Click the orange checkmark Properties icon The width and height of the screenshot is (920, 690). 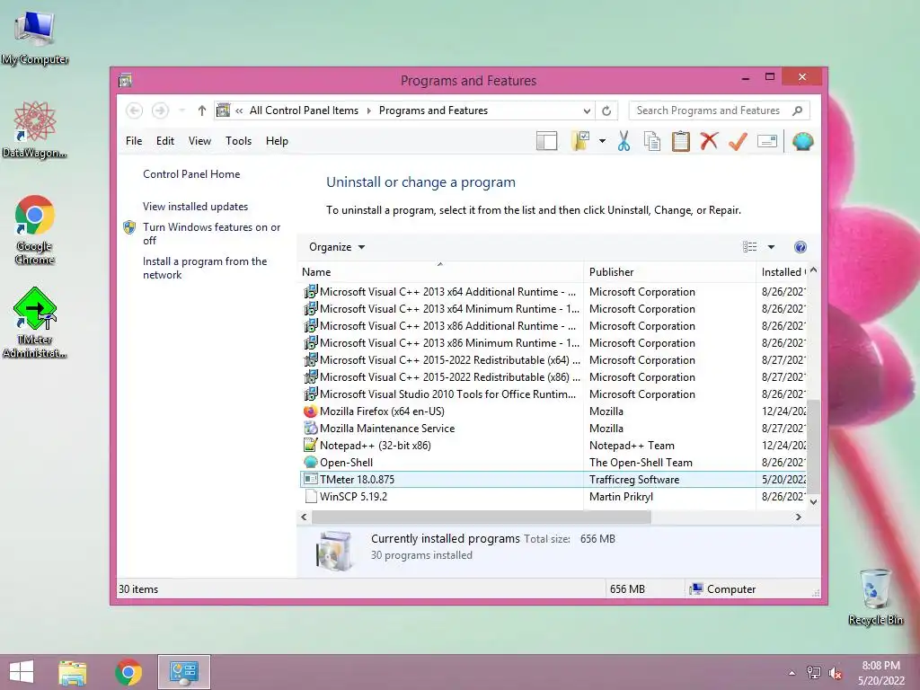(738, 141)
